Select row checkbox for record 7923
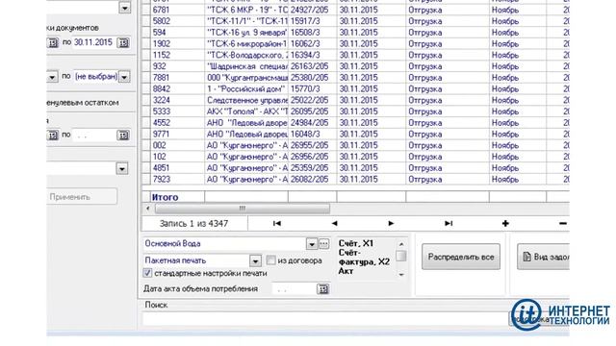Image resolution: width=616 pixels, height=346 pixels. click(x=146, y=180)
